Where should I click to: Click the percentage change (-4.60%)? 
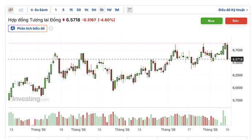pos(106,20)
